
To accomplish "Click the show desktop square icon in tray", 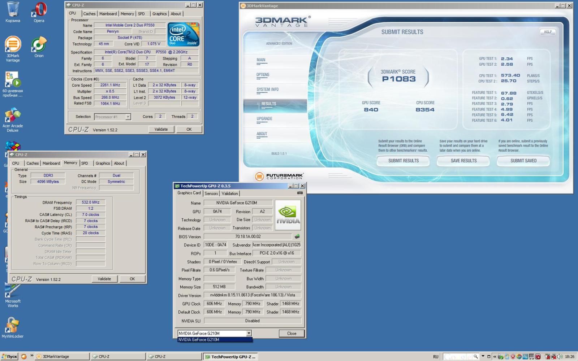I will click(x=489, y=357).
